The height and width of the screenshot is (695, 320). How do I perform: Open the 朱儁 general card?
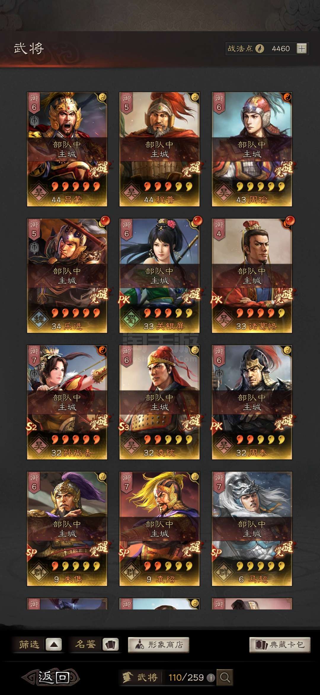coord(67,529)
